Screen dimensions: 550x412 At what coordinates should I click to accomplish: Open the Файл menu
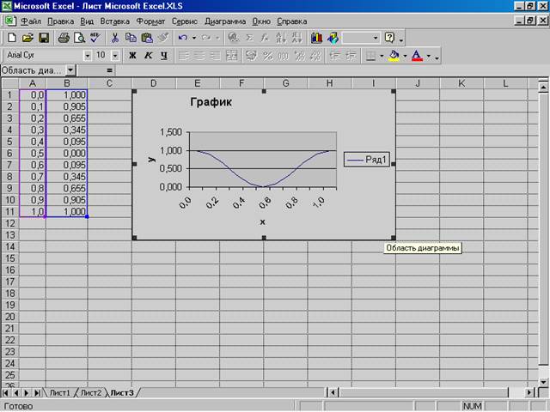point(31,21)
